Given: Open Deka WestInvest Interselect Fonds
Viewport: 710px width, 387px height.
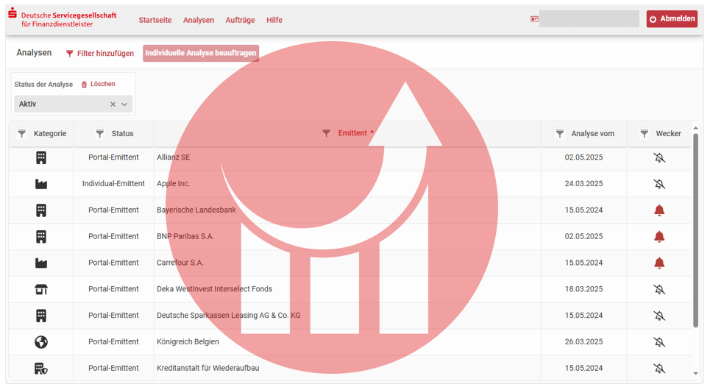Looking at the screenshot, I should coord(215,289).
